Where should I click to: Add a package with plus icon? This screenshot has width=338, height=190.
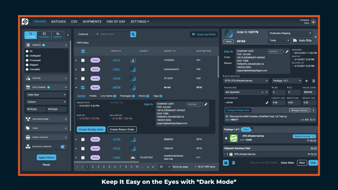(x=307, y=81)
